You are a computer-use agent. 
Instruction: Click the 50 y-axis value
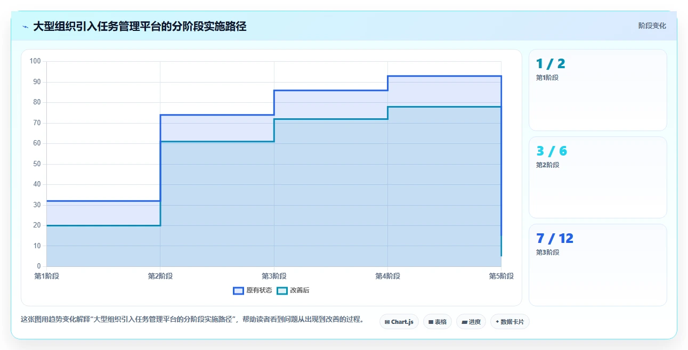click(x=37, y=164)
